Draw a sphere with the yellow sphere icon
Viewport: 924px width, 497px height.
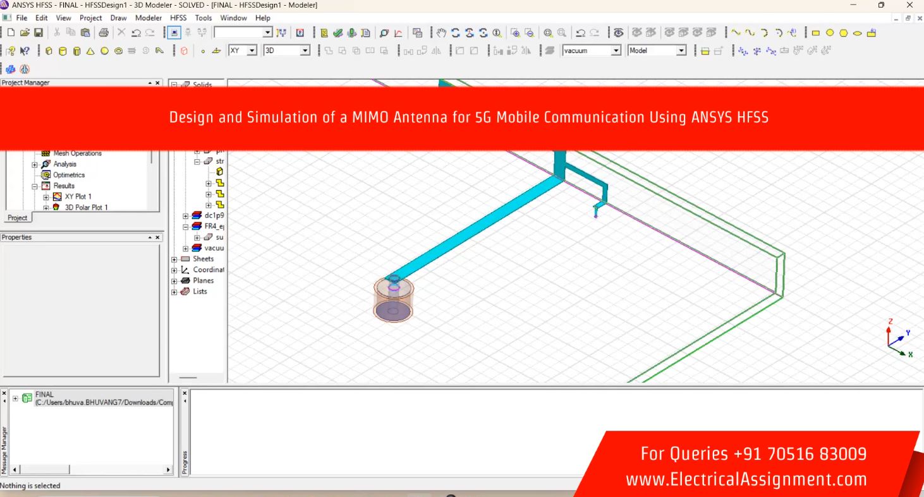pos(104,51)
